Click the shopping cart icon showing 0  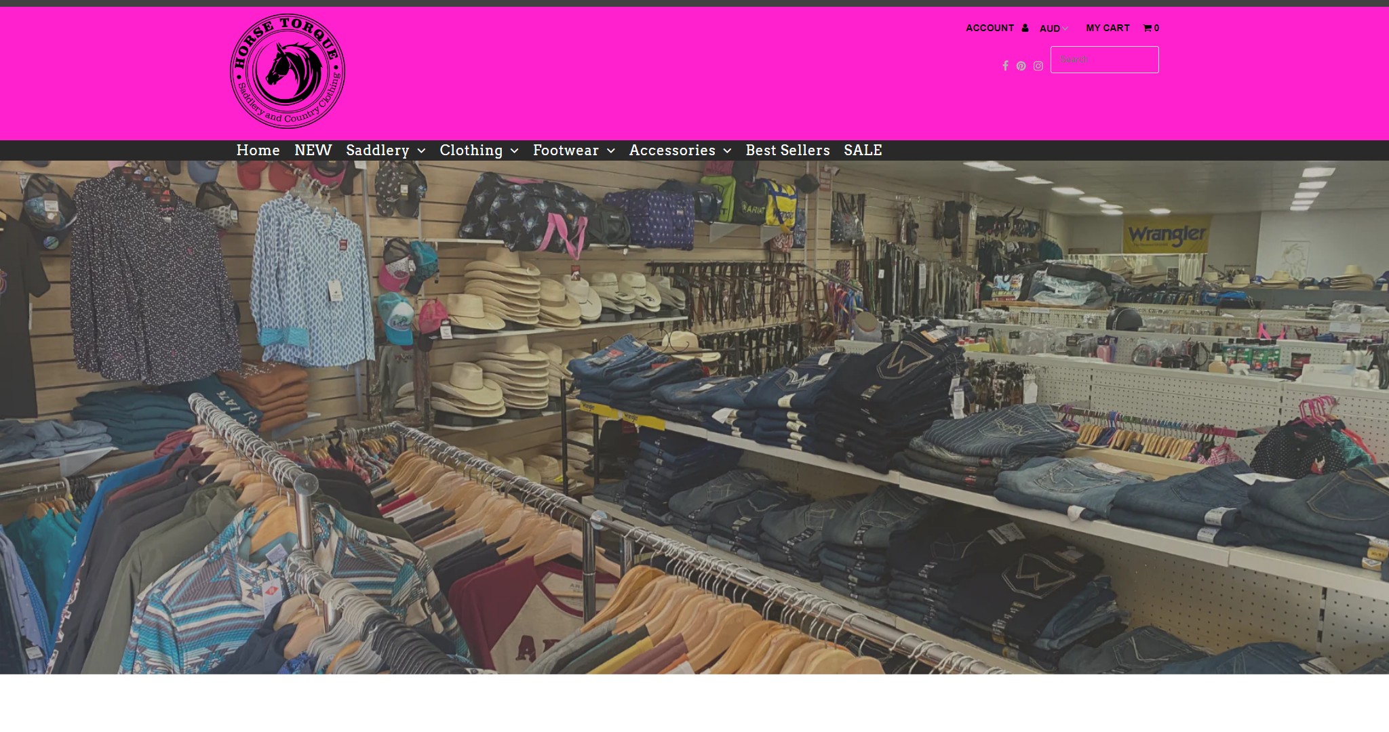pyautogui.click(x=1148, y=28)
